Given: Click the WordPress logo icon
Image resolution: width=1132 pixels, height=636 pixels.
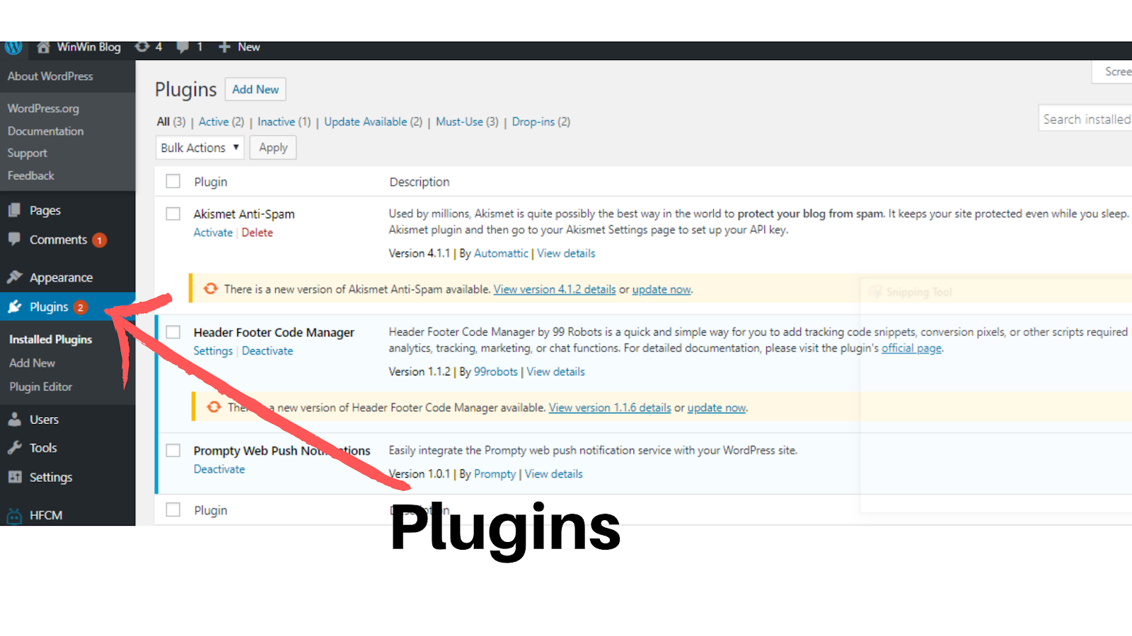Looking at the screenshot, I should (13, 47).
